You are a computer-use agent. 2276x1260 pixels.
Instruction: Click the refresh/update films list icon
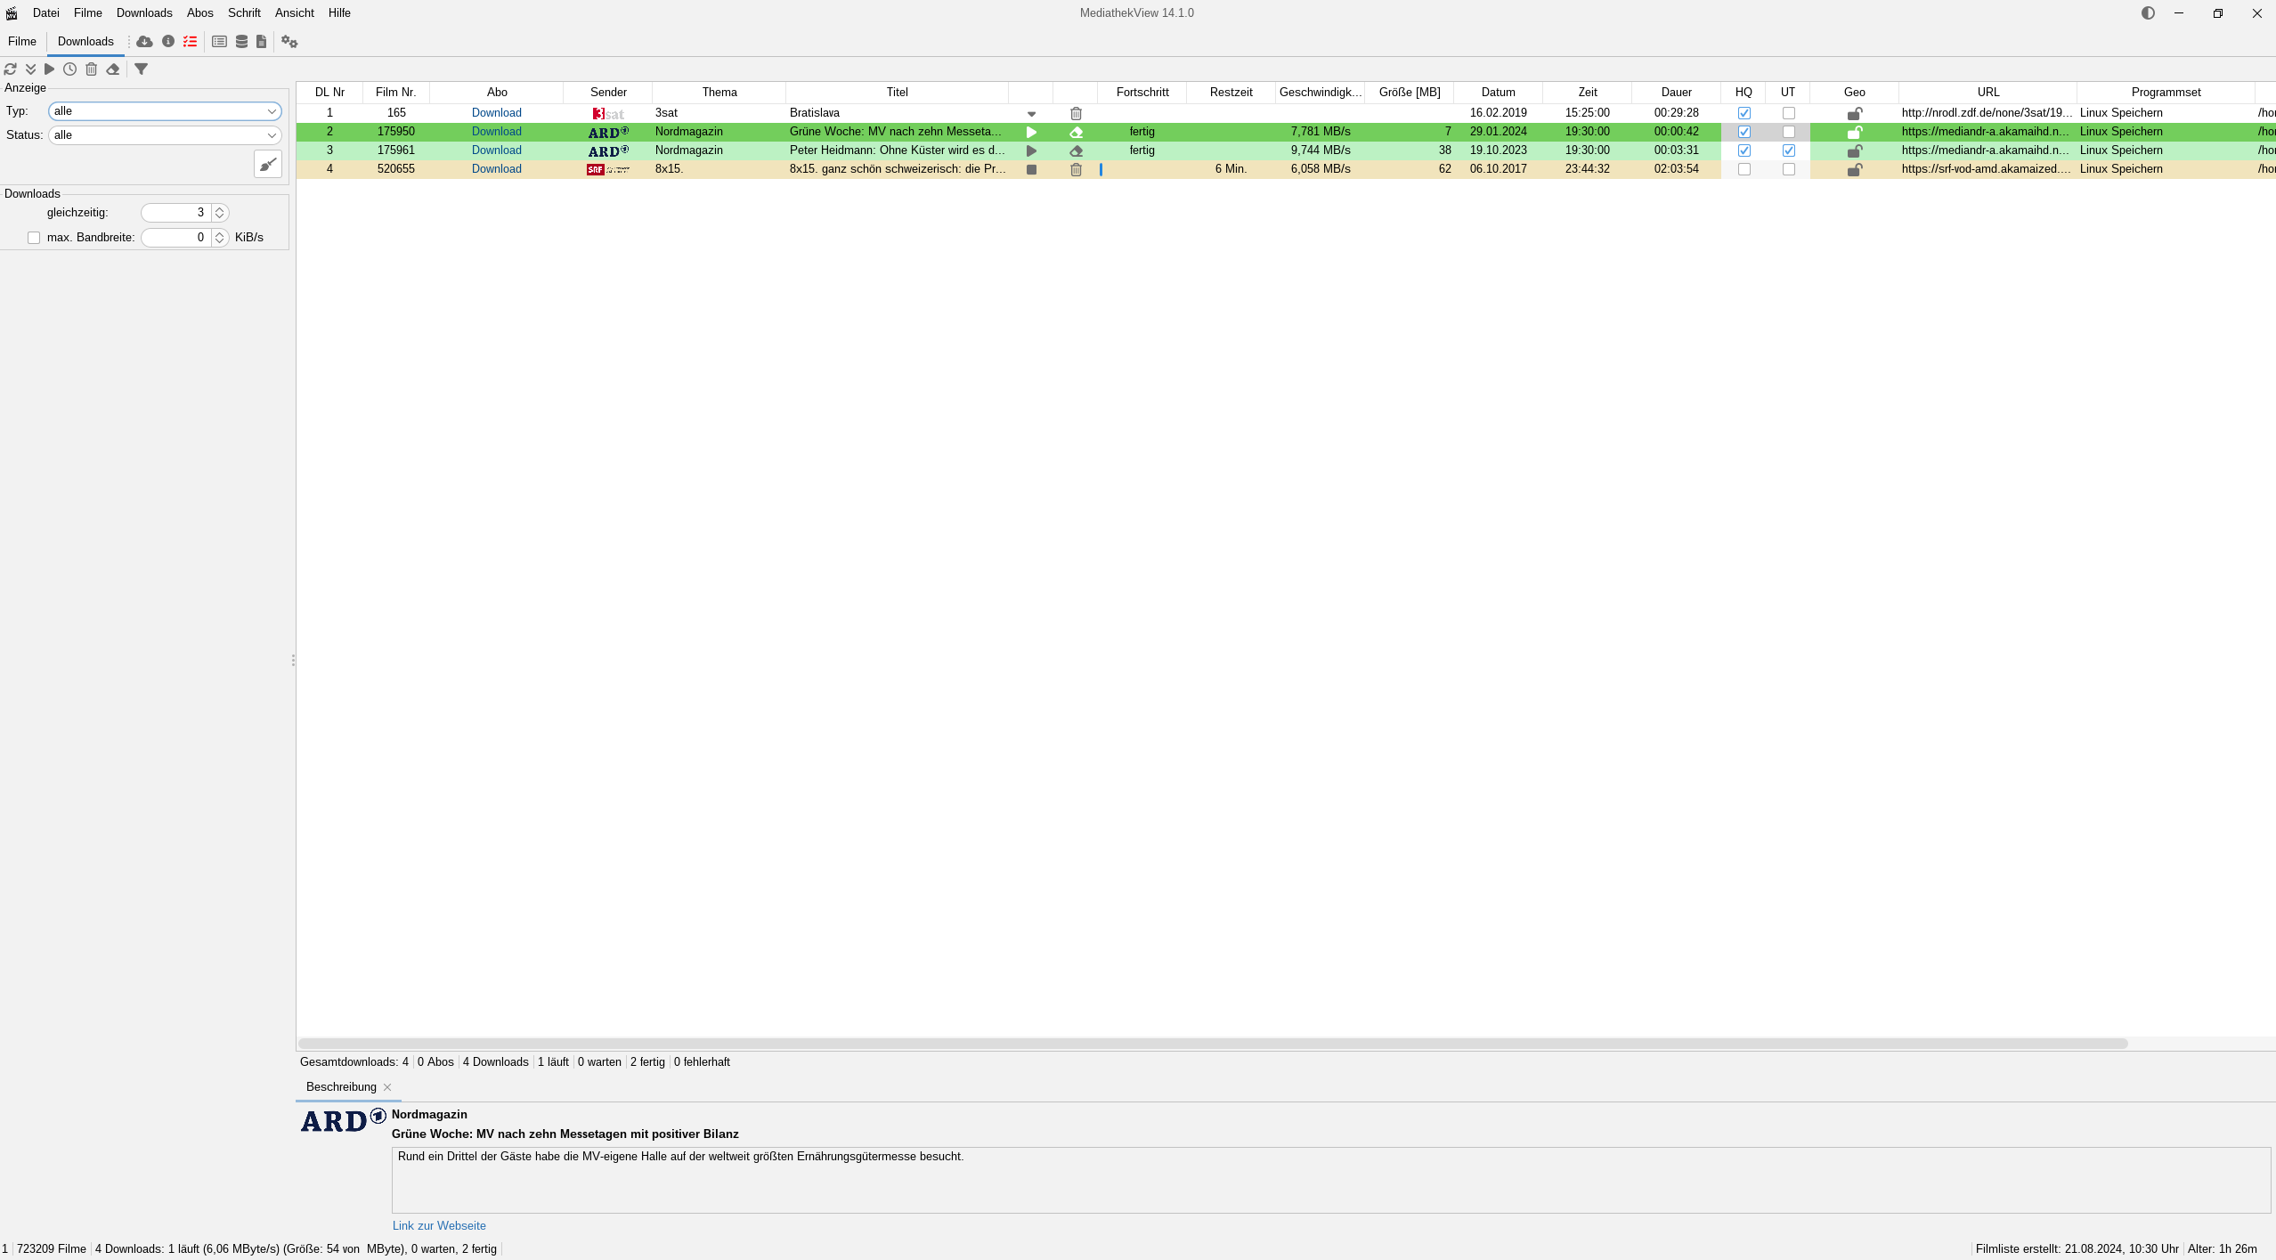[x=11, y=69]
